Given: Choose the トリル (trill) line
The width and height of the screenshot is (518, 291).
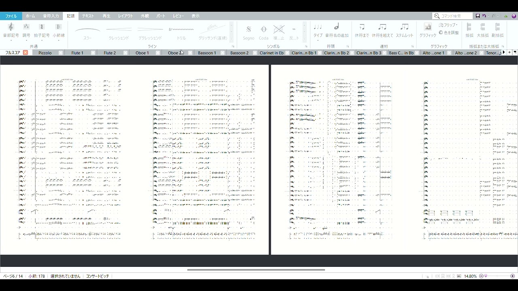Looking at the screenshot, I should tap(181, 31).
